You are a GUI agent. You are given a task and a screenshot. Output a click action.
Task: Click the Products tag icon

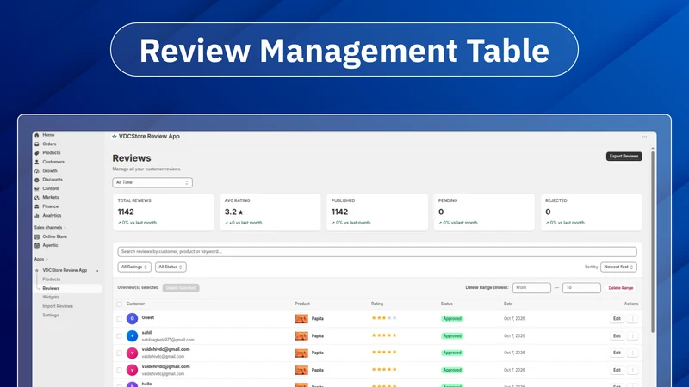pyautogui.click(x=37, y=153)
